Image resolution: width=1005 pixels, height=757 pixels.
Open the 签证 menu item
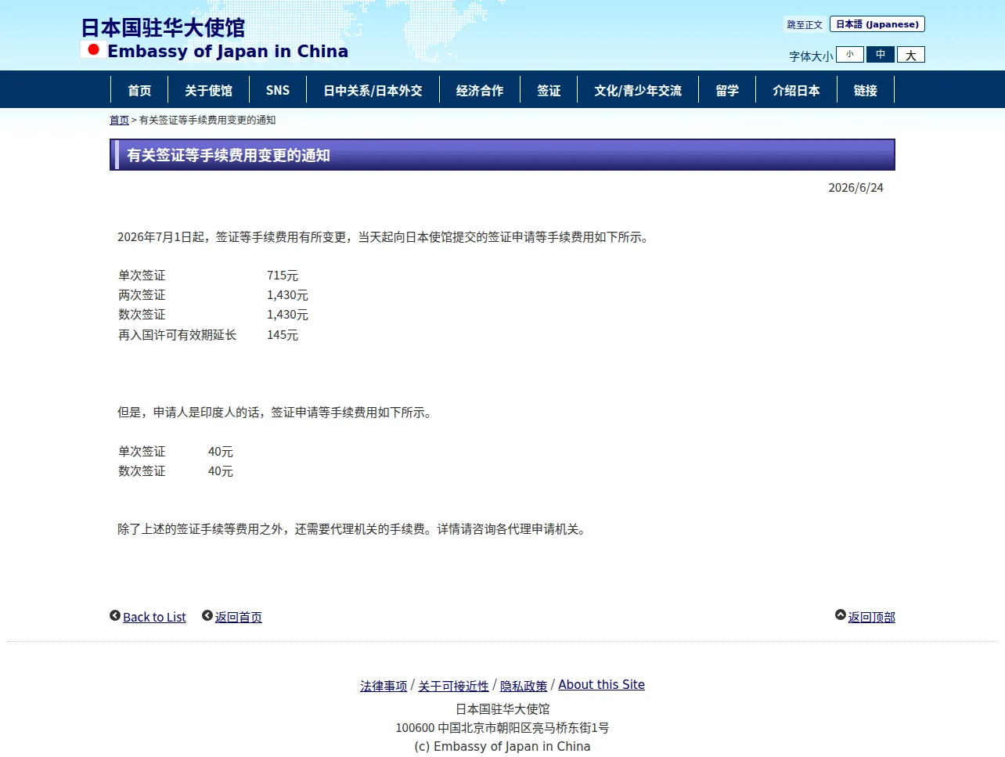click(x=549, y=90)
